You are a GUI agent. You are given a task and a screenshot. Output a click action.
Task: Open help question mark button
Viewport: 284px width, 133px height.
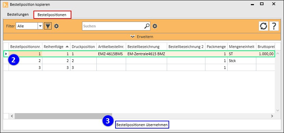(x=274, y=26)
